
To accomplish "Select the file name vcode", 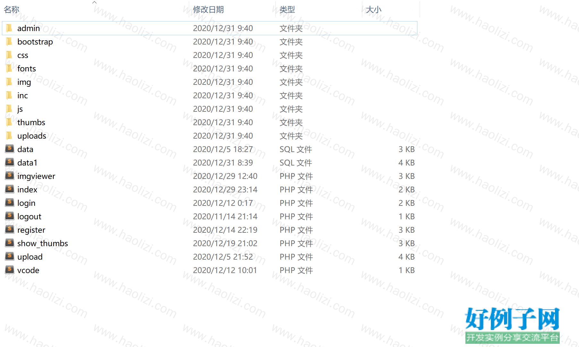I will pos(28,270).
